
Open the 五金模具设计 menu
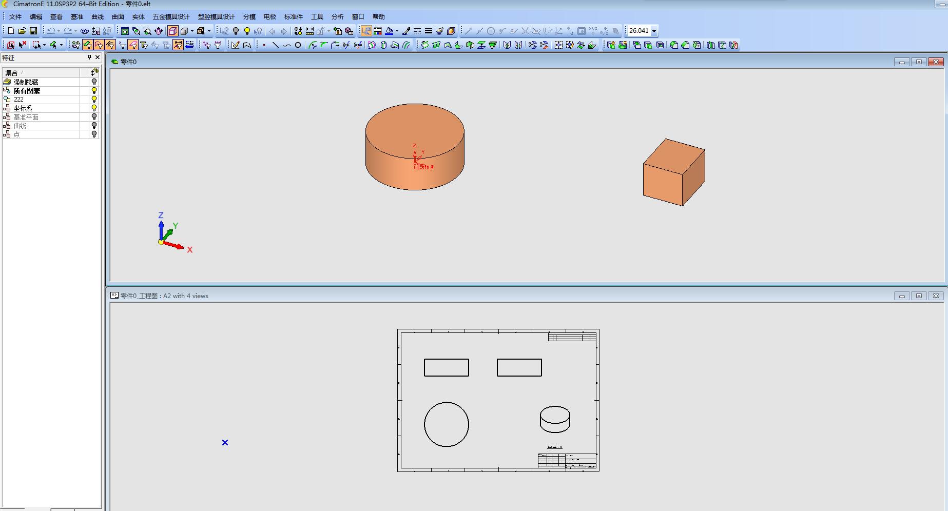pos(171,17)
